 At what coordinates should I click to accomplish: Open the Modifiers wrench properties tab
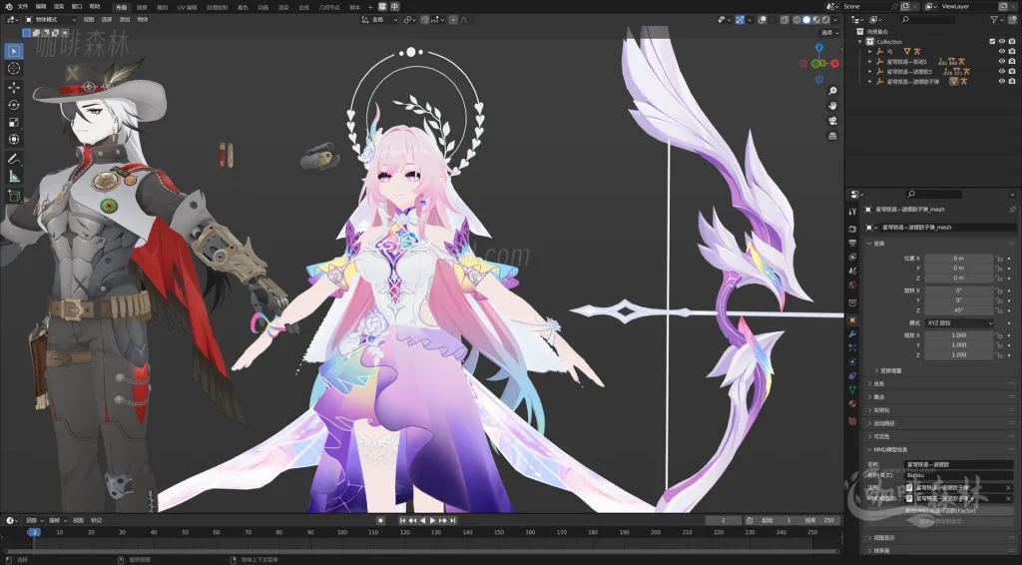852,334
